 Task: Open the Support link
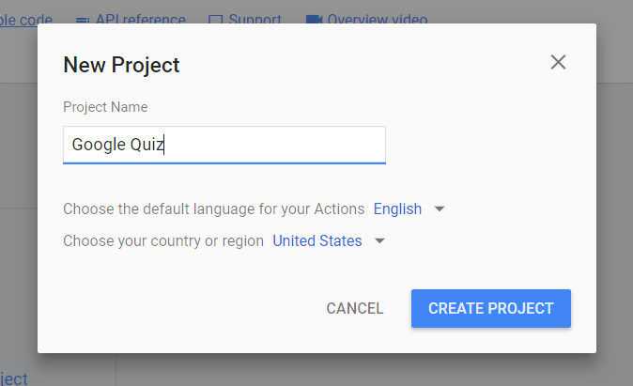[255, 19]
